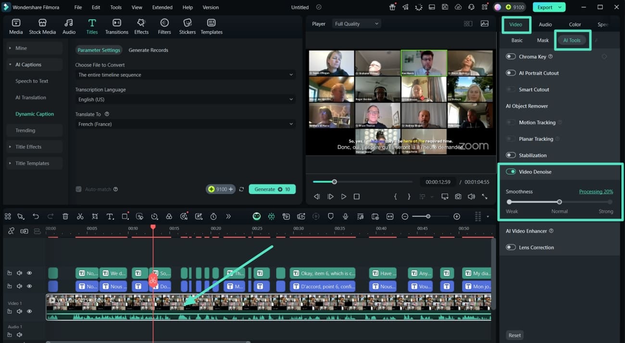This screenshot has height=343, width=625.
Task: Open the Extended menu
Action: click(x=162, y=7)
